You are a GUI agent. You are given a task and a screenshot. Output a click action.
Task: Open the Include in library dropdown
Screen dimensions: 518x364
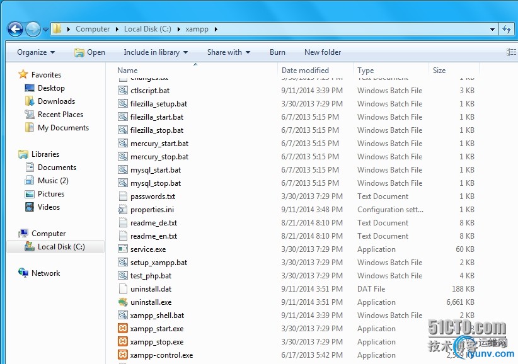click(x=156, y=52)
